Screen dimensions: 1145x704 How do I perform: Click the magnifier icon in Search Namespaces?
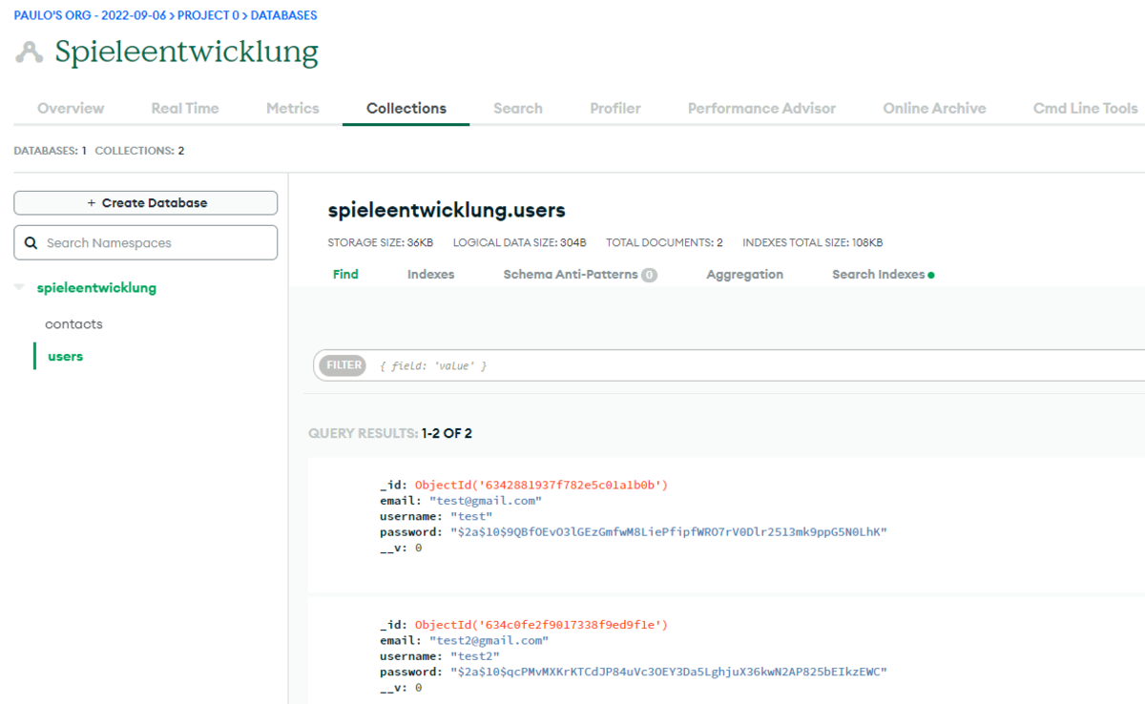31,243
